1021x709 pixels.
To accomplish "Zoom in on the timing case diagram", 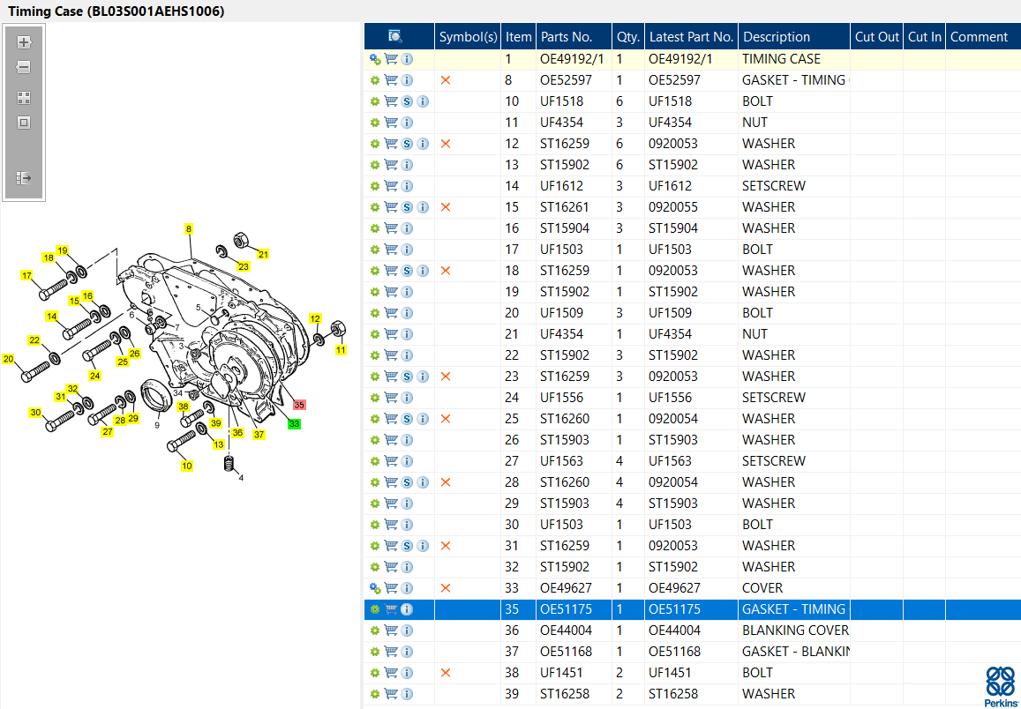I will coord(24,42).
